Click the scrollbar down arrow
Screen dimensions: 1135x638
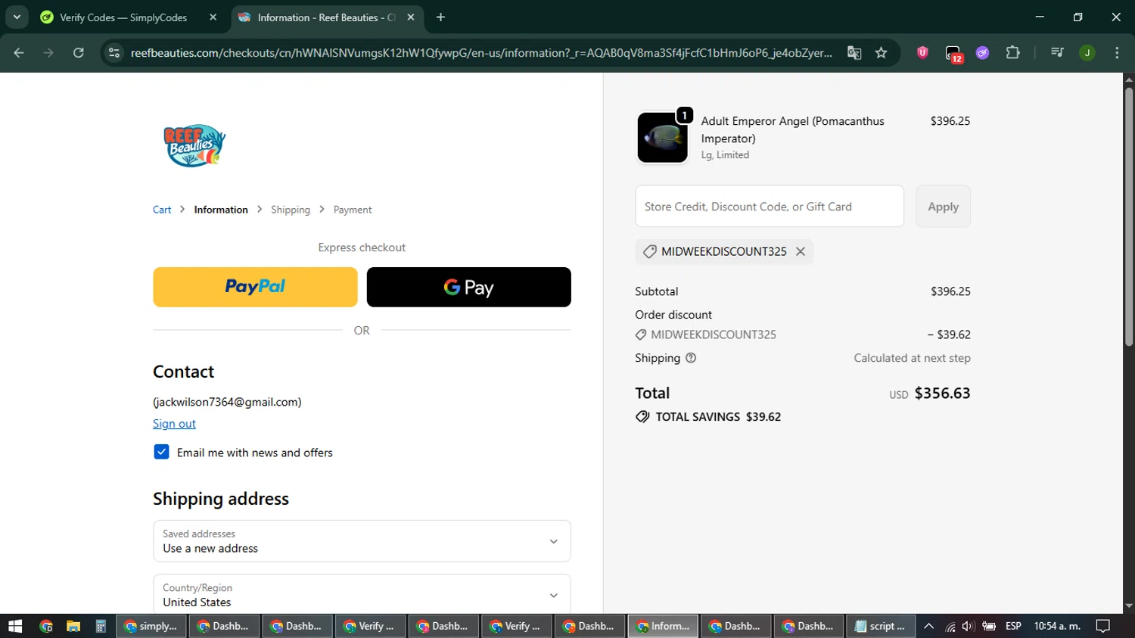pos(1129,606)
